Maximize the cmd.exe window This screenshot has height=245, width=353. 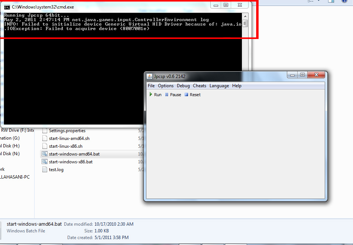226,5
